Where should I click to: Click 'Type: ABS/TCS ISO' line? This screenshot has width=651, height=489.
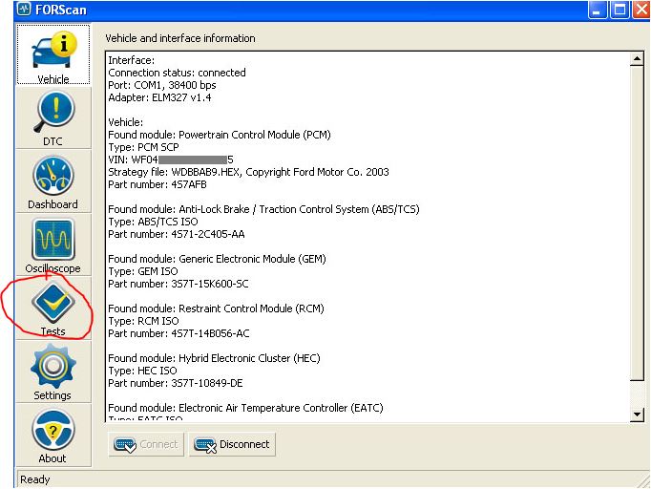153,222
